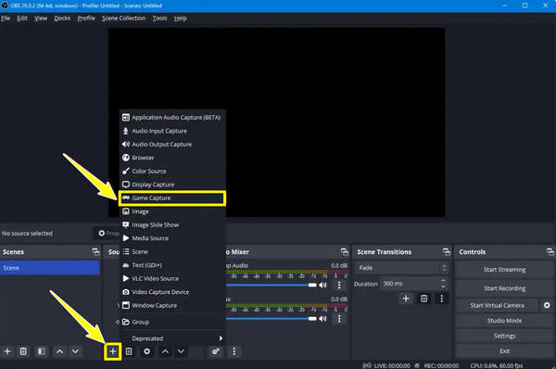The width and height of the screenshot is (556, 369).
Task: Add a scene transition with the plus icon
Action: click(x=406, y=299)
